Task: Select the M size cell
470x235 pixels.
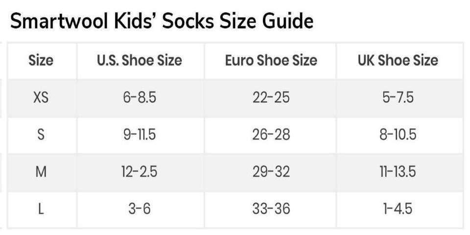Action: pyautogui.click(x=41, y=172)
